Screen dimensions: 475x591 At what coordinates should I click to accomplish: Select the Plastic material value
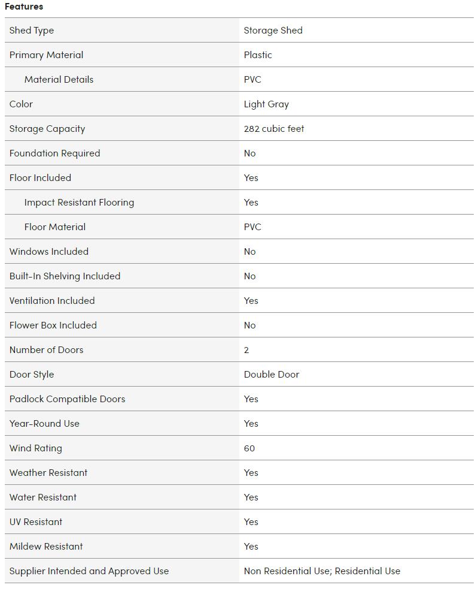coord(258,55)
